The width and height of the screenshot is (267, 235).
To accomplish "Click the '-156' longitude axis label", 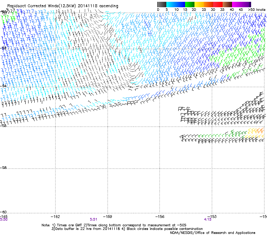I will [160, 217].
